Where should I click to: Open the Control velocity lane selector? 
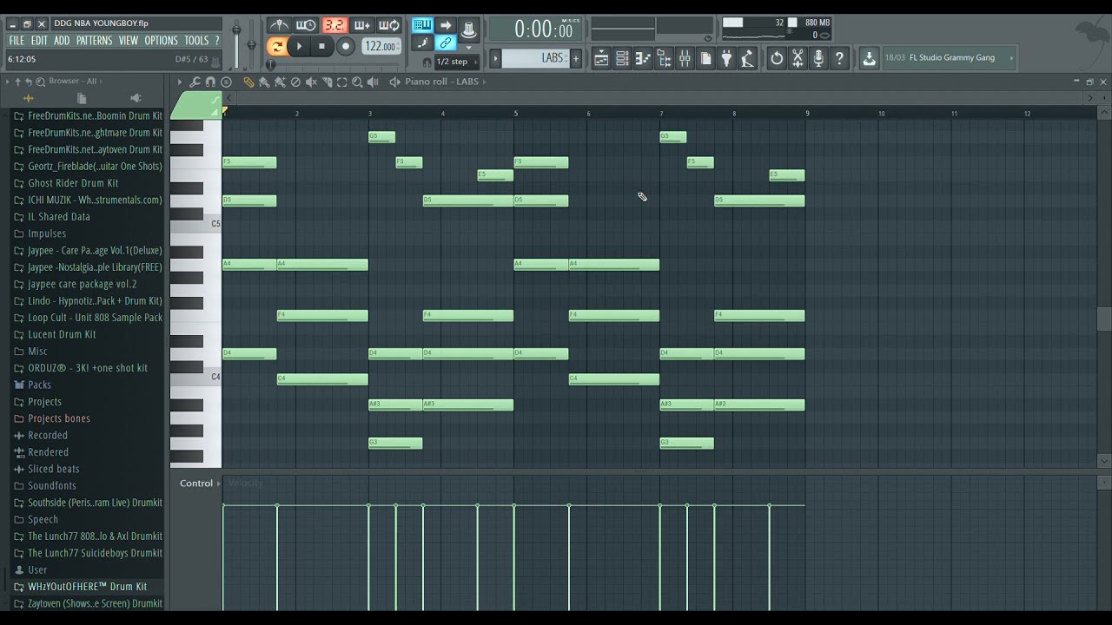tap(200, 484)
